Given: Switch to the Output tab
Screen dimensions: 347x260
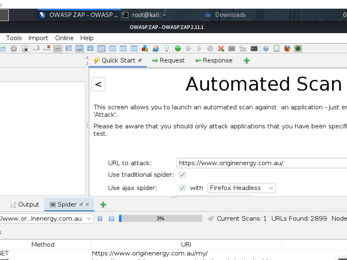Looking at the screenshot, I should coord(25,205).
